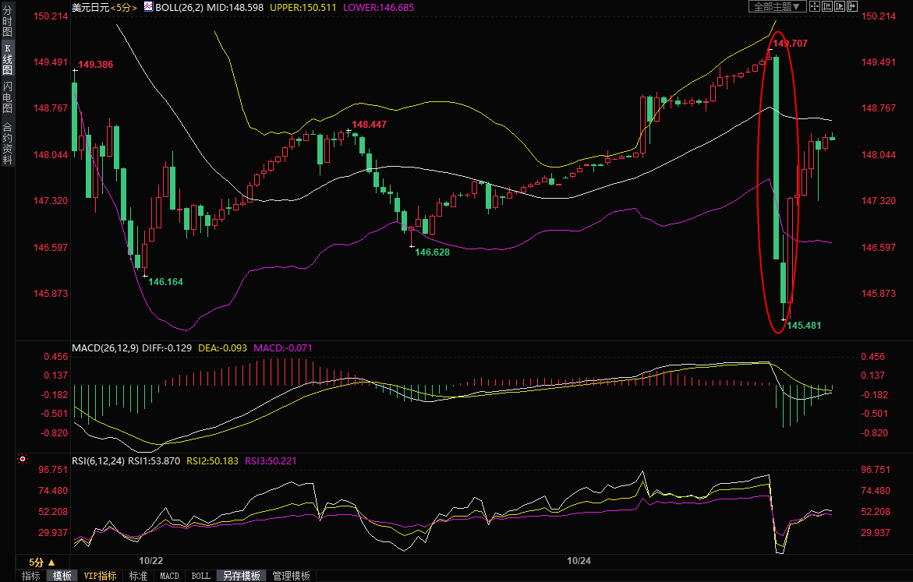Select the 模板 bottom tab
The width and height of the screenshot is (913, 582).
[62, 576]
